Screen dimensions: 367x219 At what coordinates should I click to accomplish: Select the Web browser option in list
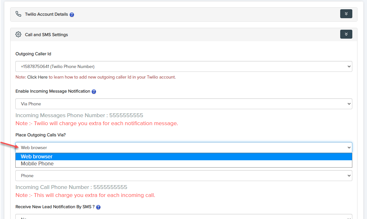click(183, 156)
